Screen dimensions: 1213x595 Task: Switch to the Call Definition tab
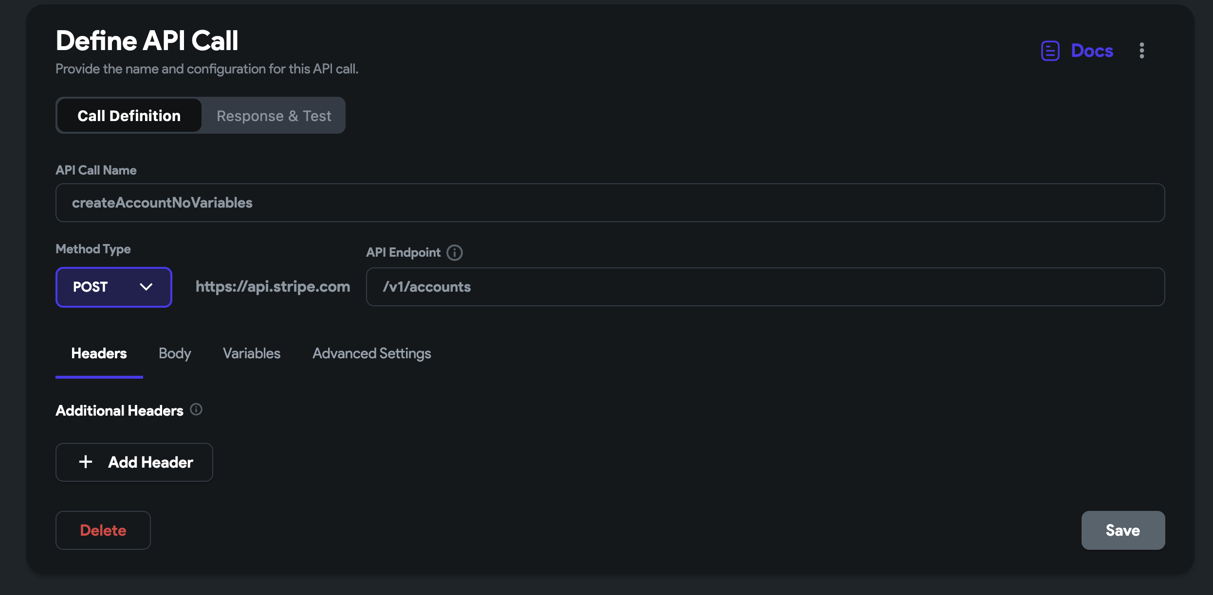click(x=129, y=116)
